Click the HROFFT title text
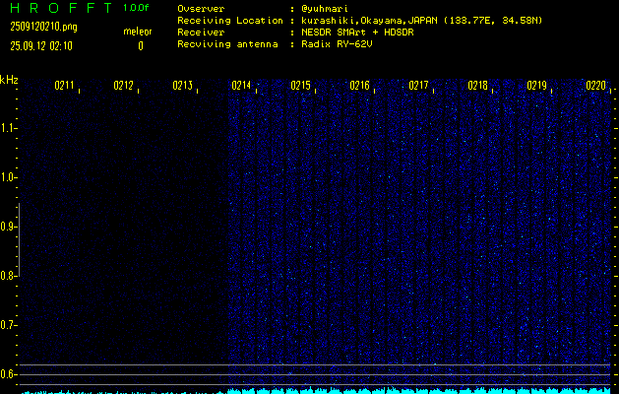This screenshot has height=394, width=619. click(61, 8)
